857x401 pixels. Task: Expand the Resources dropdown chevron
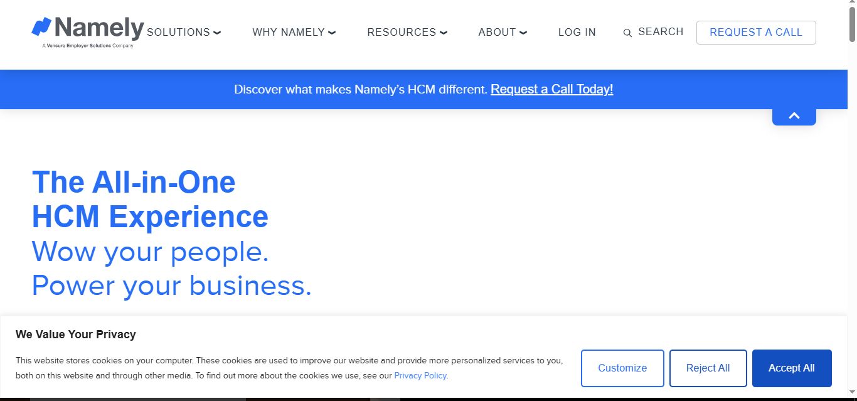click(x=444, y=33)
